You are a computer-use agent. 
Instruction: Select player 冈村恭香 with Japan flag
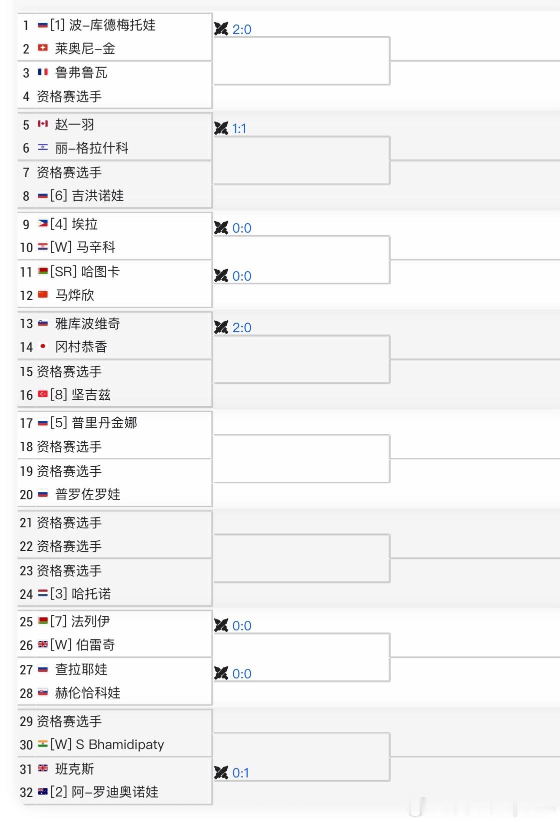[81, 347]
